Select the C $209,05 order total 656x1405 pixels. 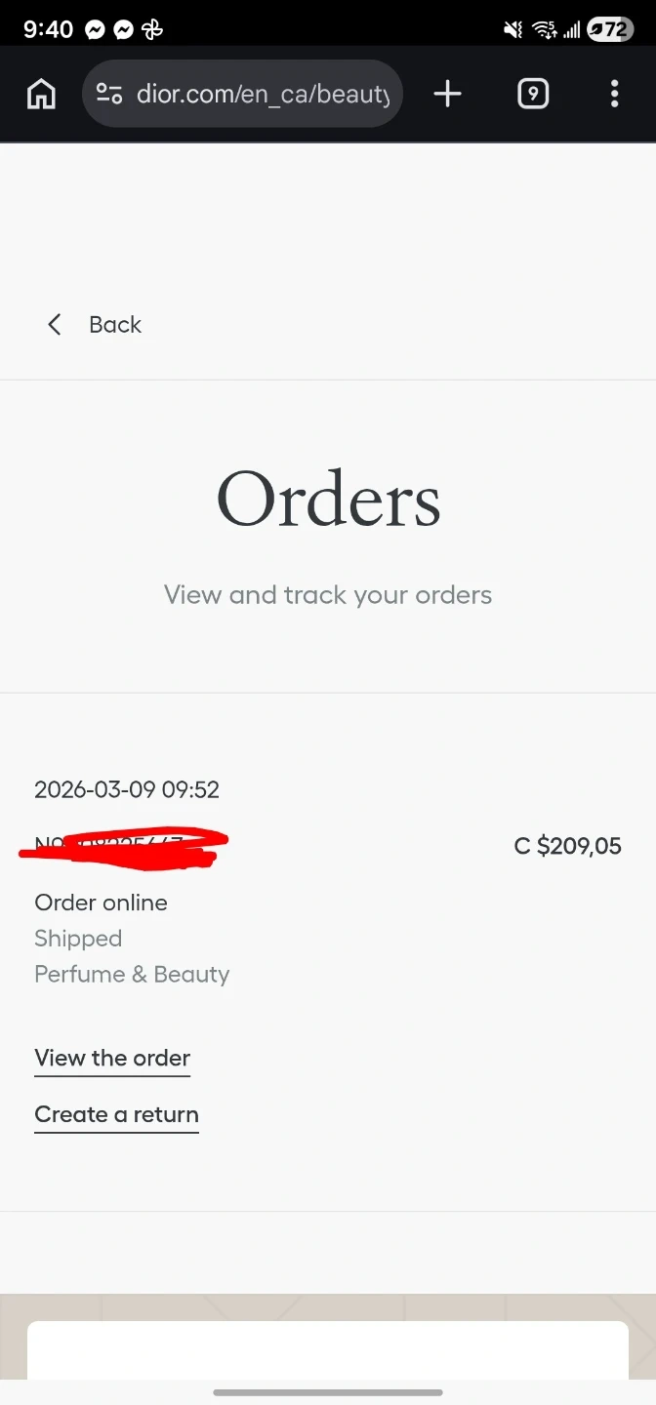tap(567, 846)
